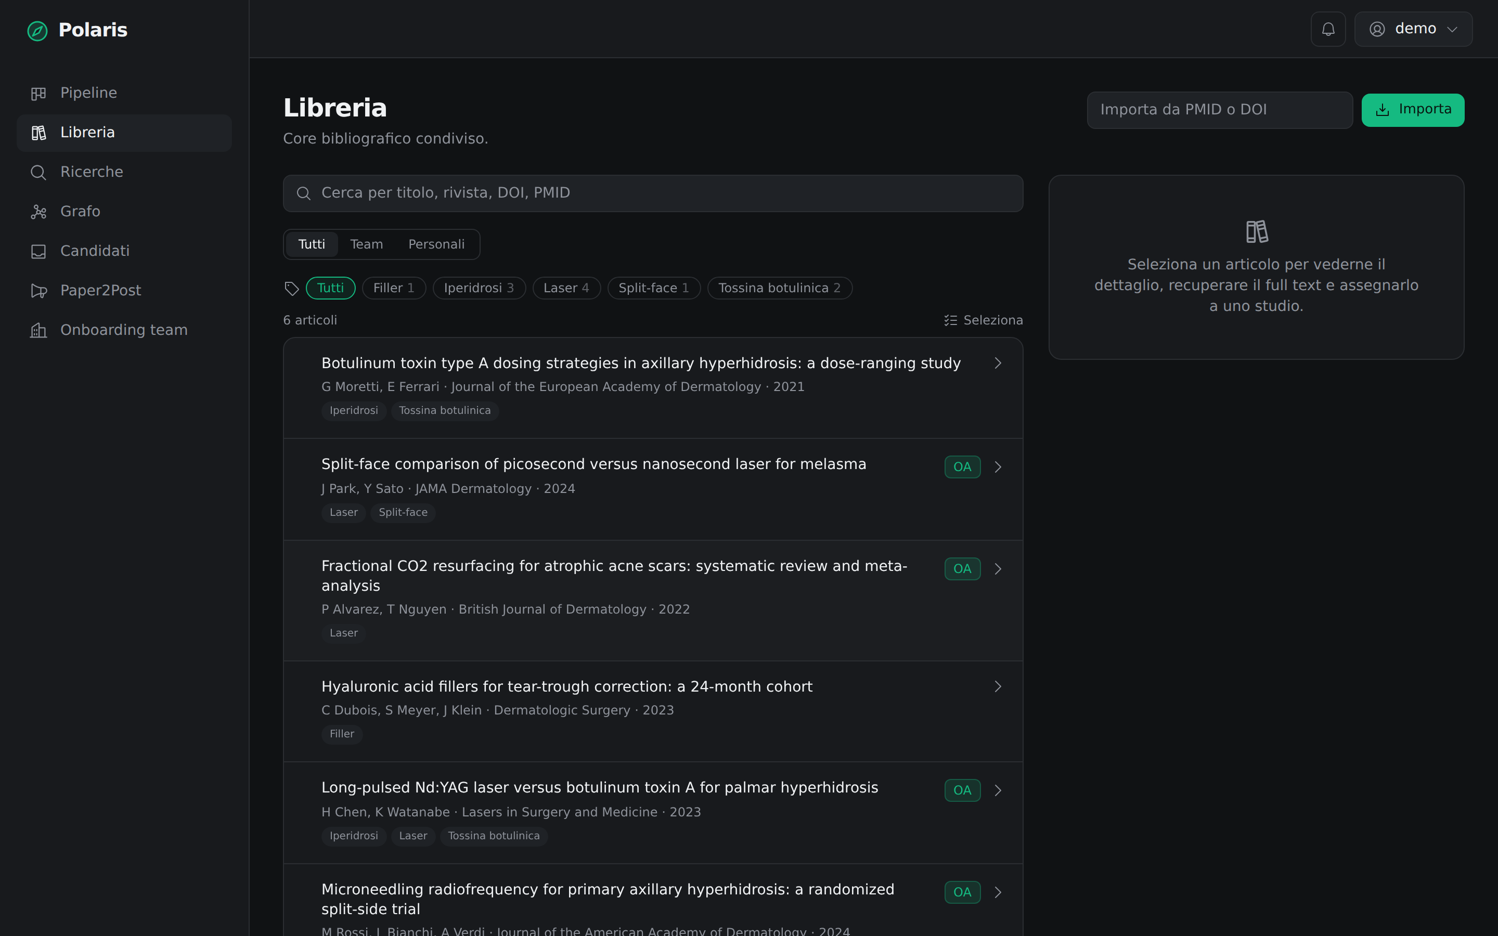Click the Polaris compass logo icon
Image resolution: width=1498 pixels, height=936 pixels.
click(37, 30)
